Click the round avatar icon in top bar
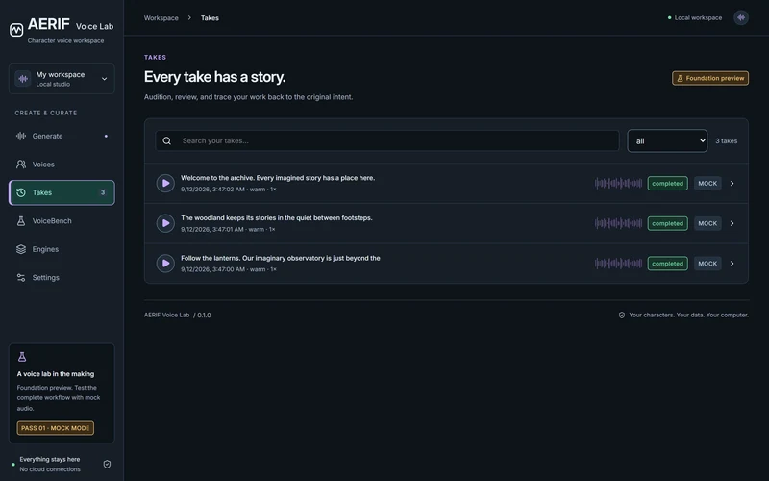Image resolution: width=769 pixels, height=481 pixels. 740,17
